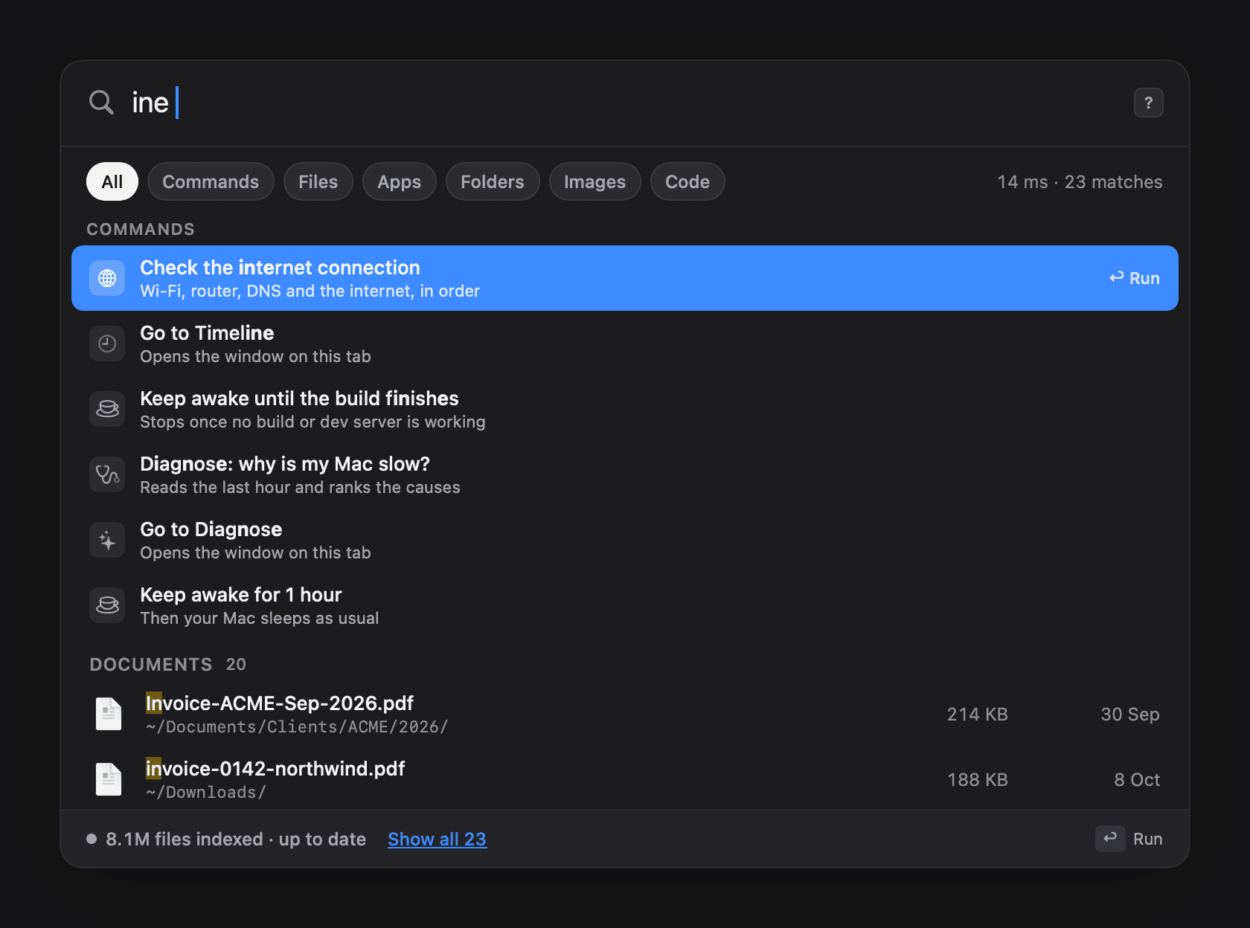Click the cup icon beside Keep awake until build finishes
The width and height of the screenshot is (1250, 928).
(x=107, y=409)
